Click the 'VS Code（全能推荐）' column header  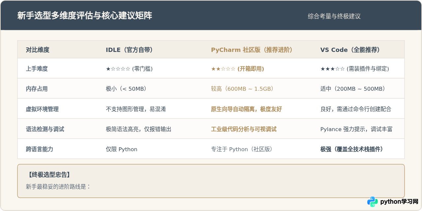point(350,50)
